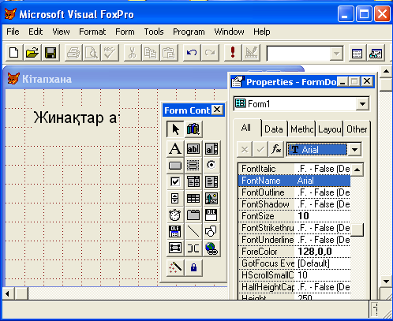Screen dimensions: 393x321
Task: Toggle the Builder Lock wand icon
Action: [x=175, y=267]
